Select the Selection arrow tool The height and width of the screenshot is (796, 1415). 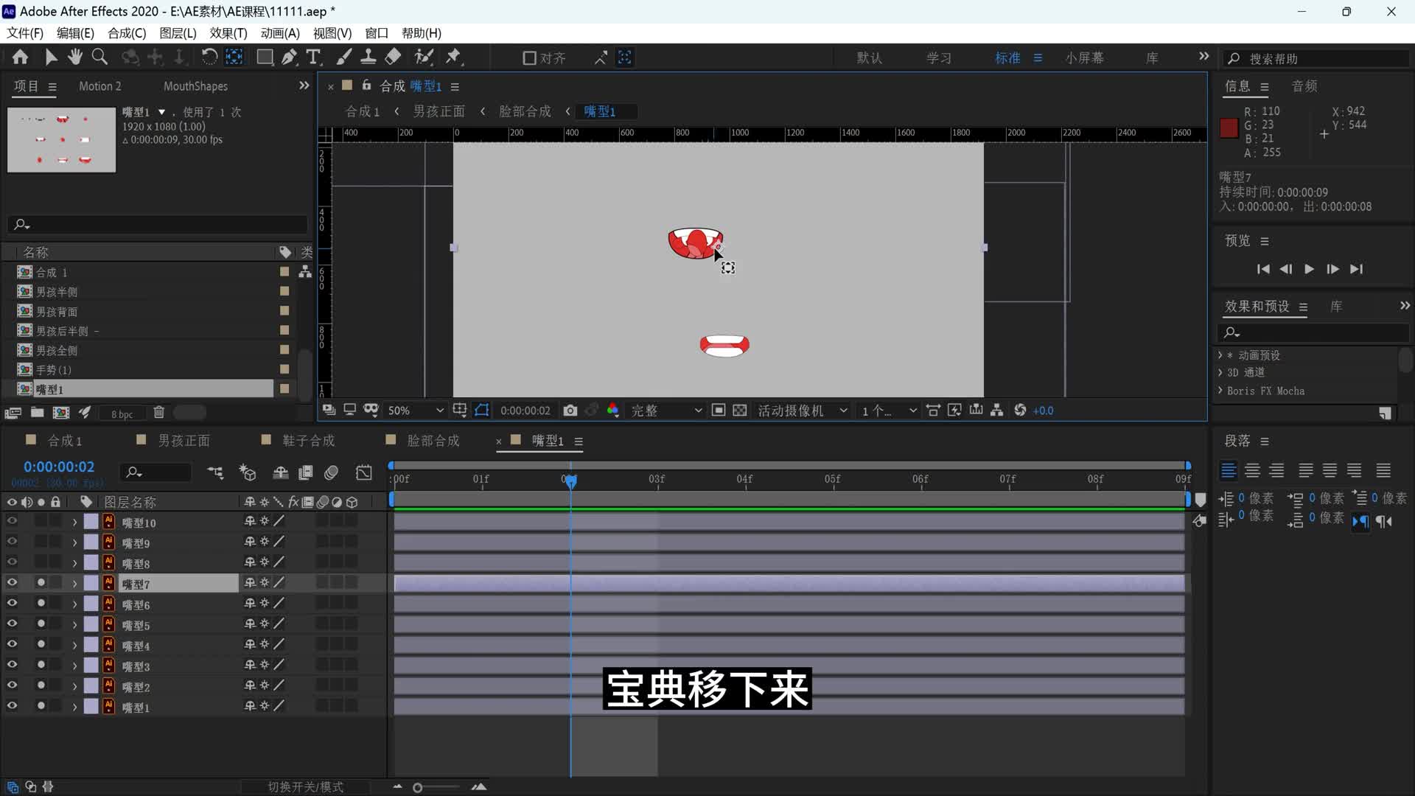tap(51, 57)
